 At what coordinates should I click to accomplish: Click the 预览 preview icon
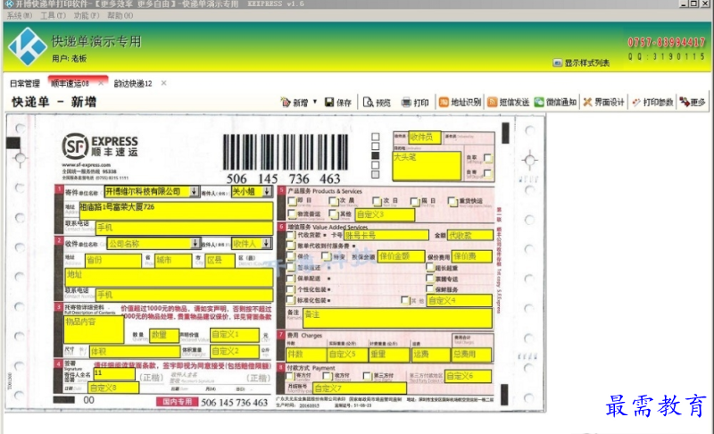click(369, 103)
